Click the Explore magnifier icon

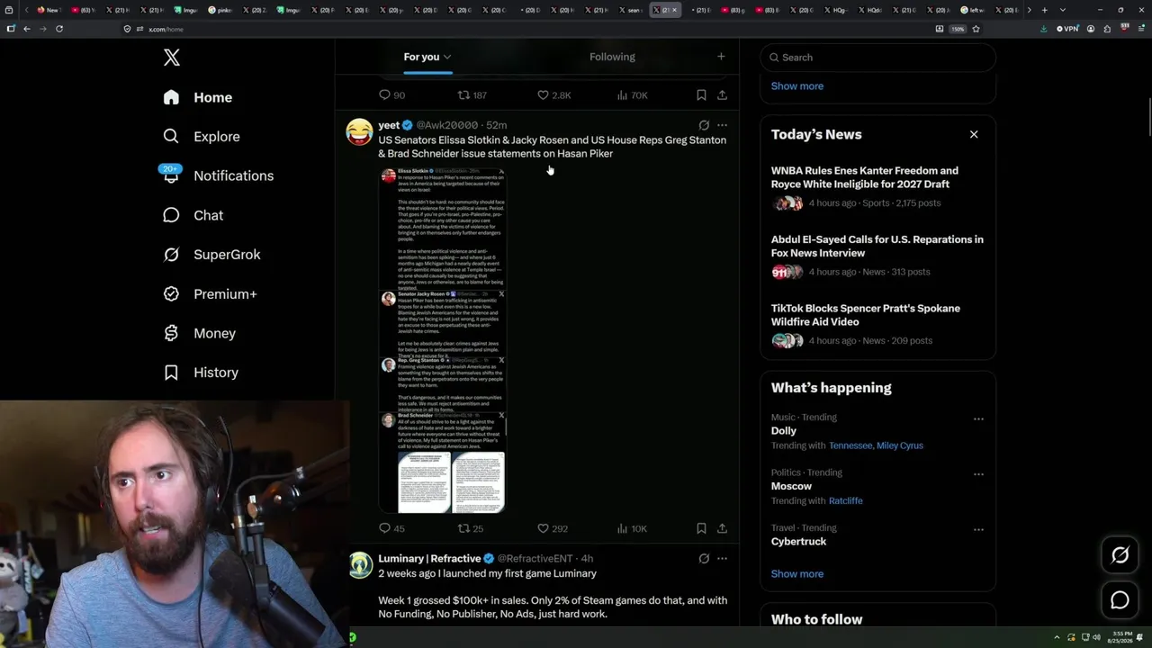point(171,137)
